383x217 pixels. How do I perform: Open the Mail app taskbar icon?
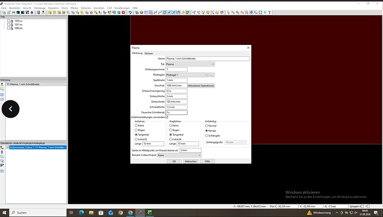tap(110, 213)
